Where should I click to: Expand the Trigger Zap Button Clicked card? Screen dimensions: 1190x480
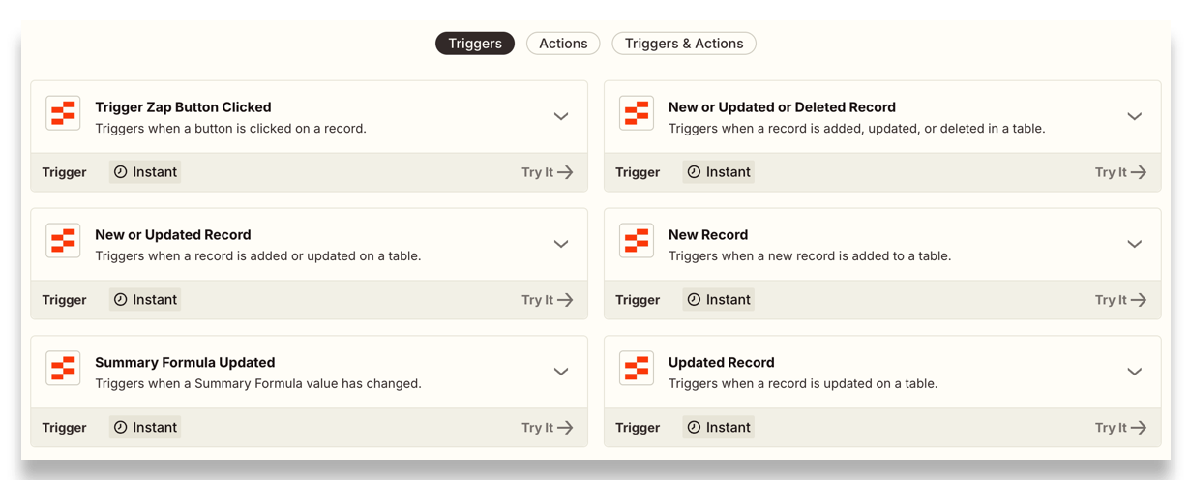pyautogui.click(x=561, y=116)
